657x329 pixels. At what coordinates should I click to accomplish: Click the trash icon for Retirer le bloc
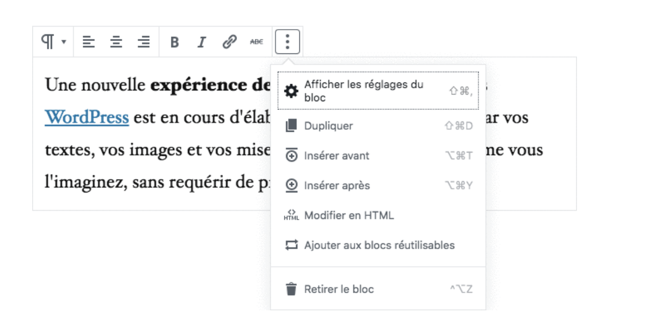coord(292,289)
